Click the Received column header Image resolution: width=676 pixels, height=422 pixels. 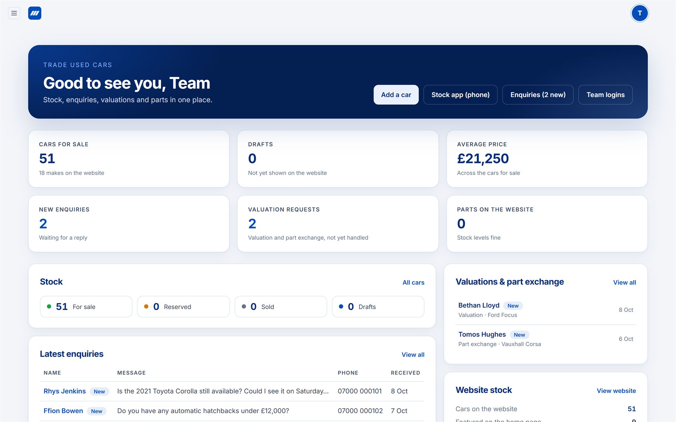click(x=405, y=373)
